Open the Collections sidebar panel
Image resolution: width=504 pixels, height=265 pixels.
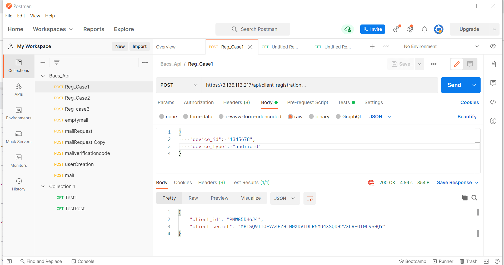coord(18,66)
